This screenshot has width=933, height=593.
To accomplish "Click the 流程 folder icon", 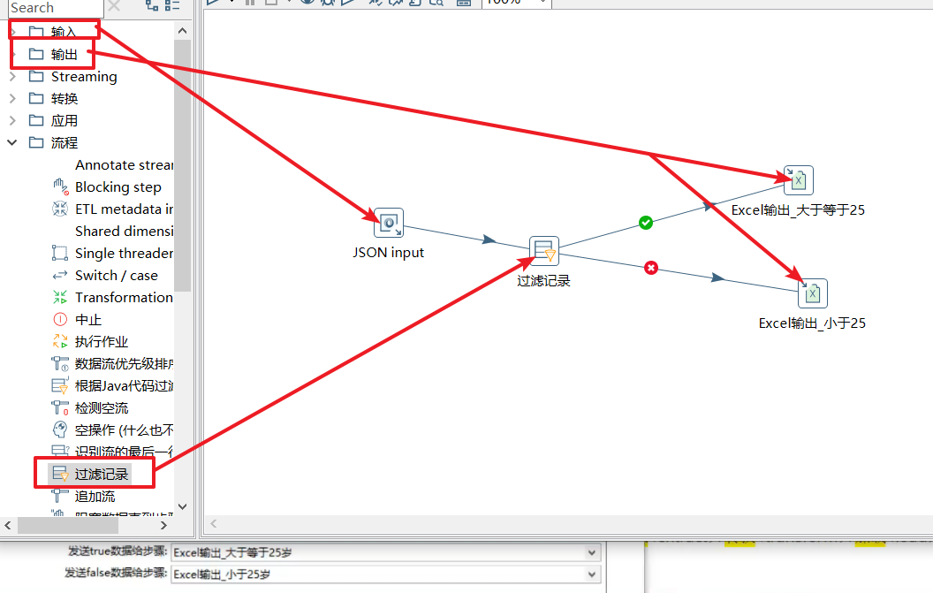I will [x=36, y=142].
